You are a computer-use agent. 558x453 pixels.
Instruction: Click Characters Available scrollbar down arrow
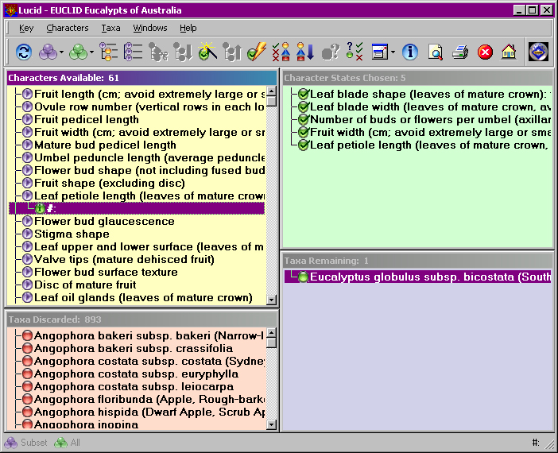[272, 300]
